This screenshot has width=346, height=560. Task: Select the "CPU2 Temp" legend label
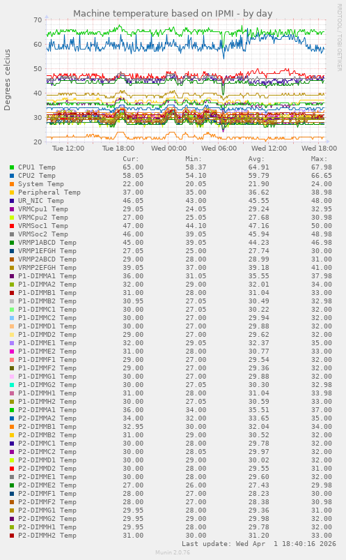point(37,176)
